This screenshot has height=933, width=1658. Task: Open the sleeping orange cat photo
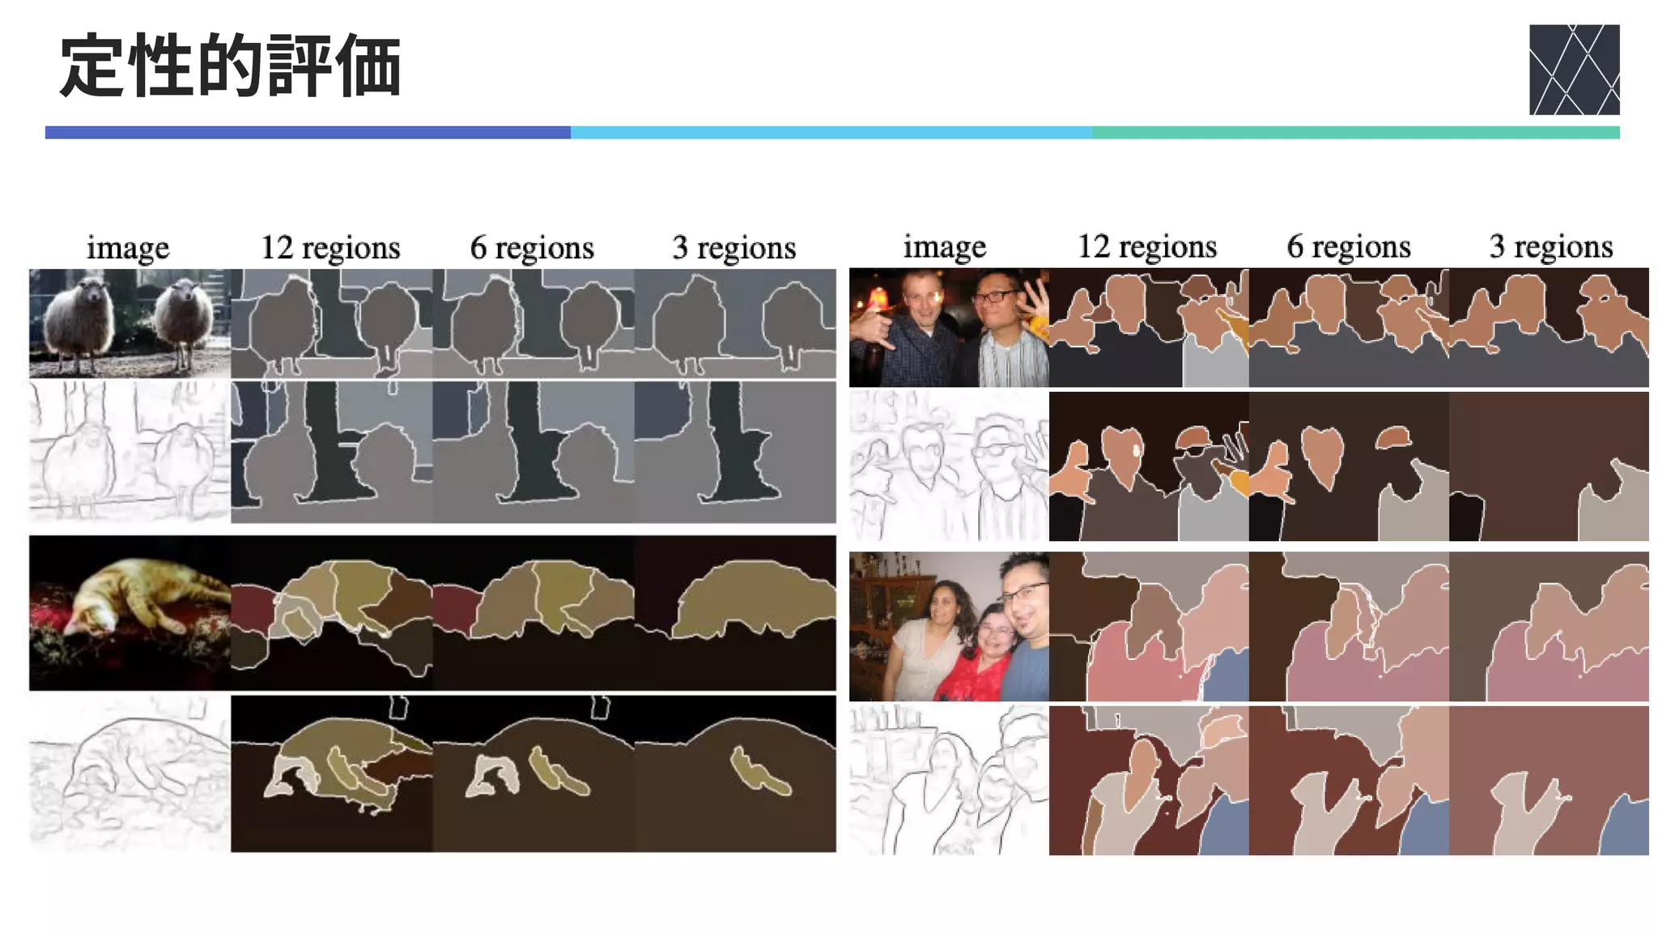[x=130, y=612]
